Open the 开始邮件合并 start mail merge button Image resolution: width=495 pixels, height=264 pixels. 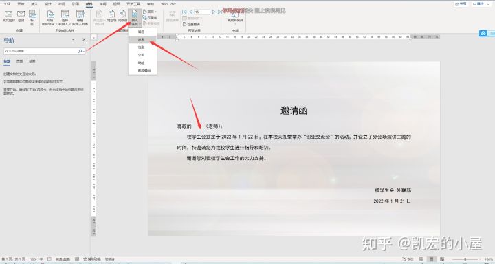(50, 18)
